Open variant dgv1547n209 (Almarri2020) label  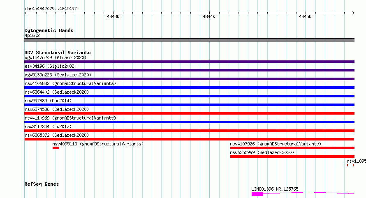(x=56, y=58)
